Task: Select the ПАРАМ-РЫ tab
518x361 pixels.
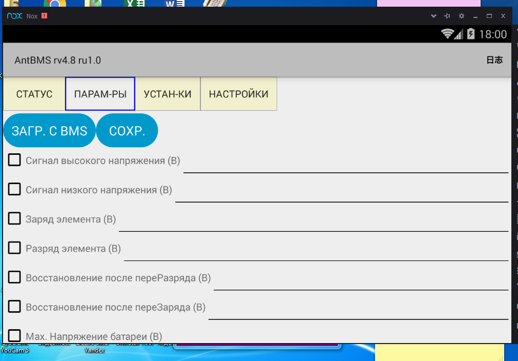Action: pyautogui.click(x=100, y=94)
